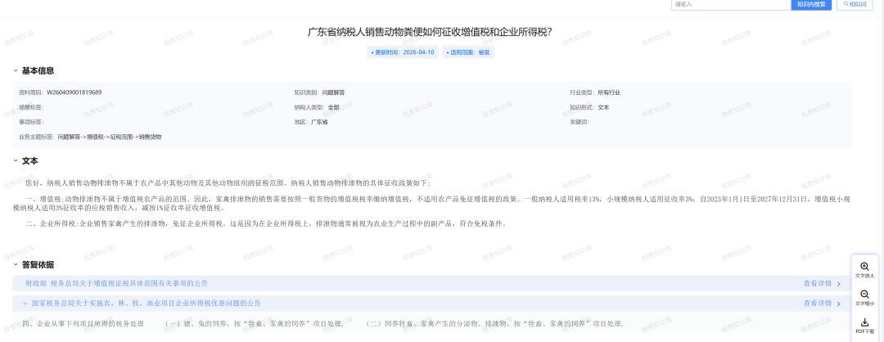Collapse the 答复依据 section
This screenshot has height=342, width=884.
click(16, 265)
